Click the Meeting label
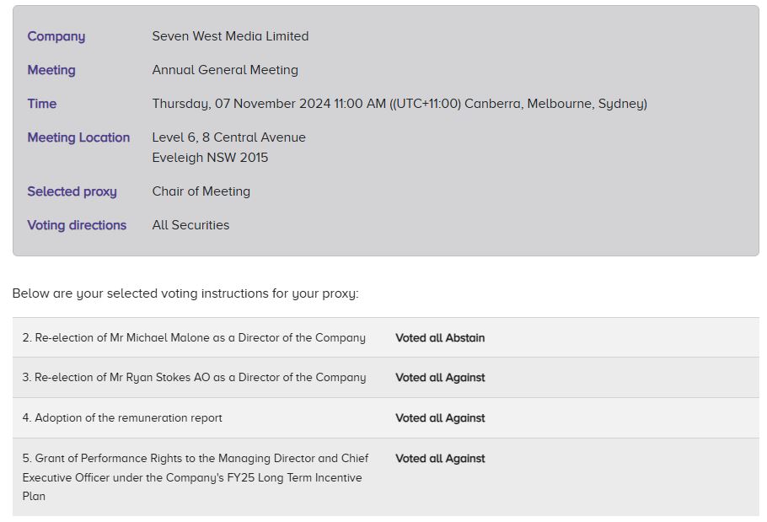767x522 pixels. 51,70
